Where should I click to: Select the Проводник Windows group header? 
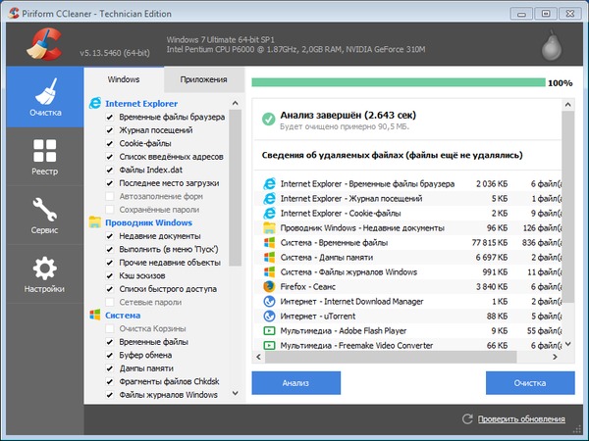pyautogui.click(x=148, y=222)
